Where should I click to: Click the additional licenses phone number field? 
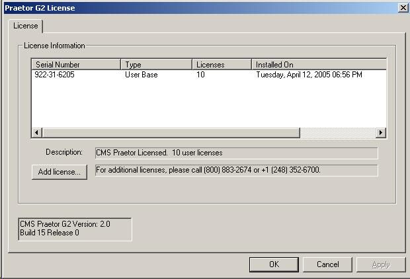pos(236,170)
